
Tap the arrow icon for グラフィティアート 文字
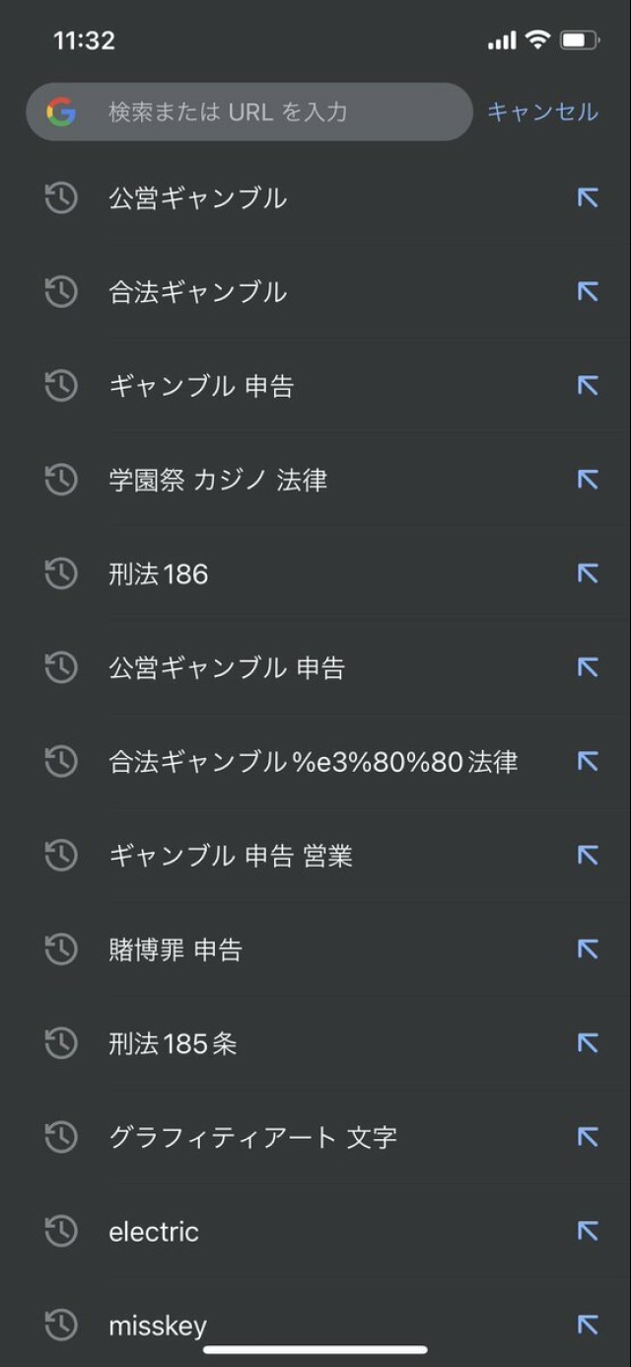click(588, 1138)
